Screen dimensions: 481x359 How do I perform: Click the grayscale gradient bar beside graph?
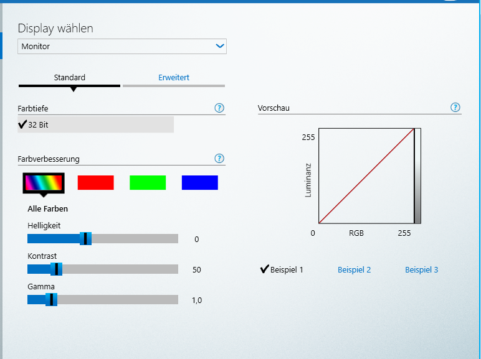coord(417,176)
